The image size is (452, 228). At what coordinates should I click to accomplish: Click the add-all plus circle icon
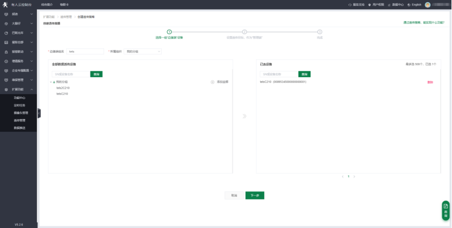[212, 82]
